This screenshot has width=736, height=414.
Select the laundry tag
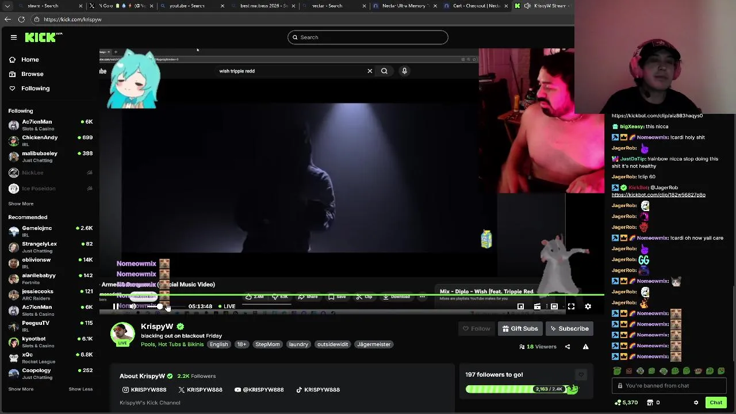click(298, 344)
